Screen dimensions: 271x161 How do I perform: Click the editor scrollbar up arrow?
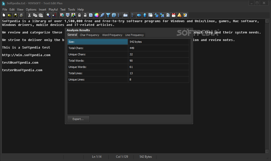pos(267,21)
